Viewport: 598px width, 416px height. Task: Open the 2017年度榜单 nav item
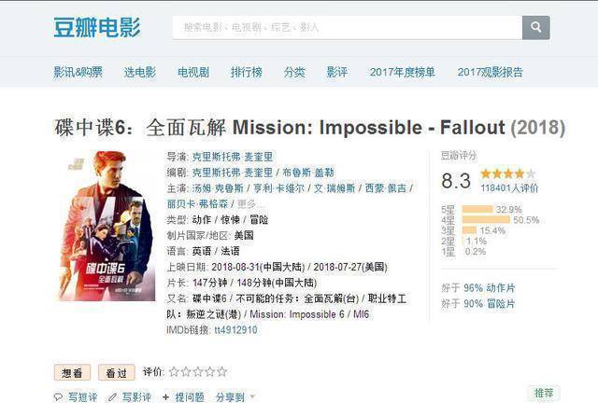pos(403,72)
